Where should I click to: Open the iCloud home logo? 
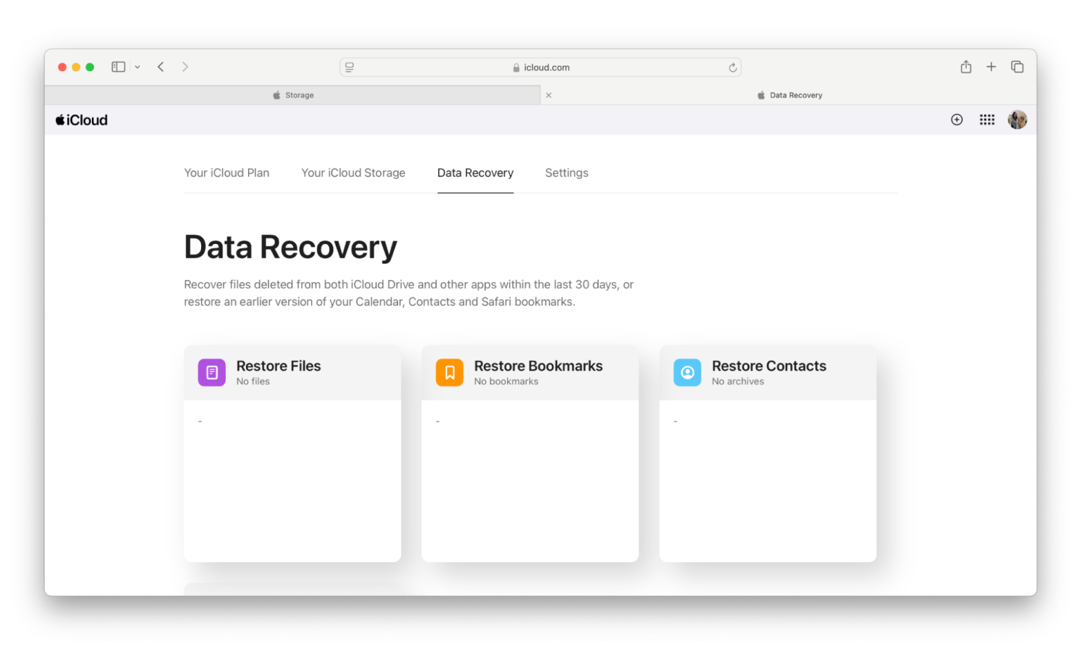[x=82, y=120]
